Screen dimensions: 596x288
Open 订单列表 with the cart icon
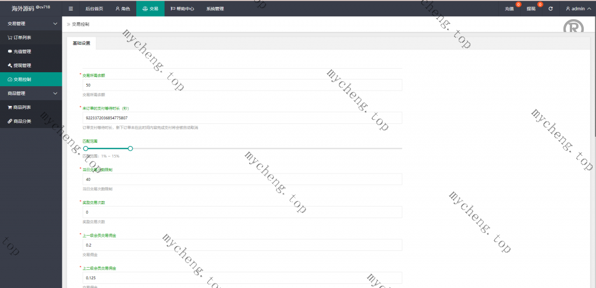(23, 37)
